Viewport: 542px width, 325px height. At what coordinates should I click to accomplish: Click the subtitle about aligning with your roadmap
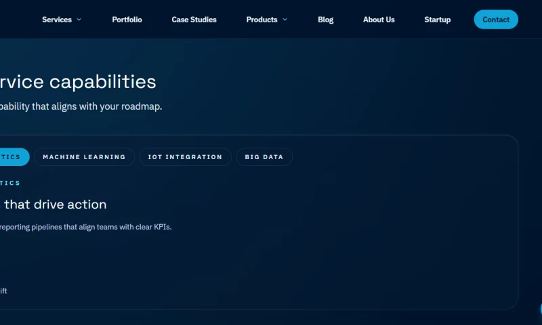[81, 106]
